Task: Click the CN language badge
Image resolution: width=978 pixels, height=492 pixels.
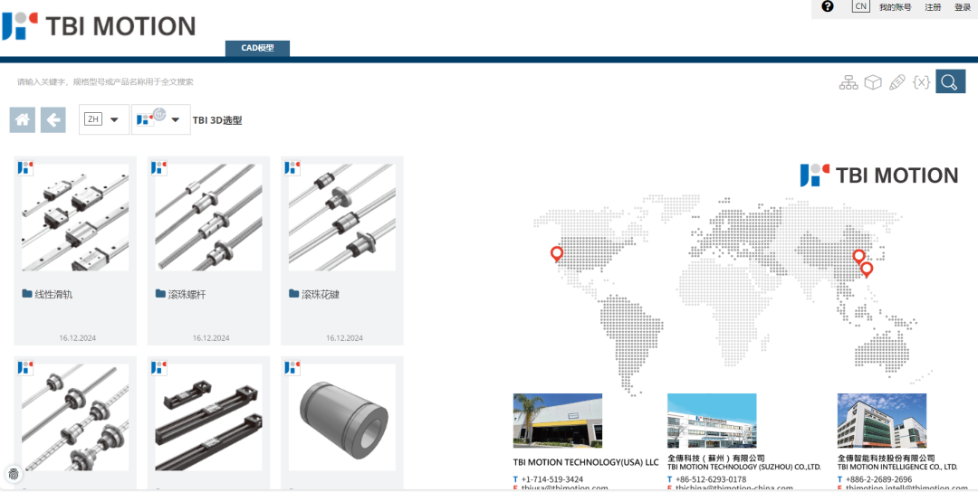Action: click(x=861, y=6)
